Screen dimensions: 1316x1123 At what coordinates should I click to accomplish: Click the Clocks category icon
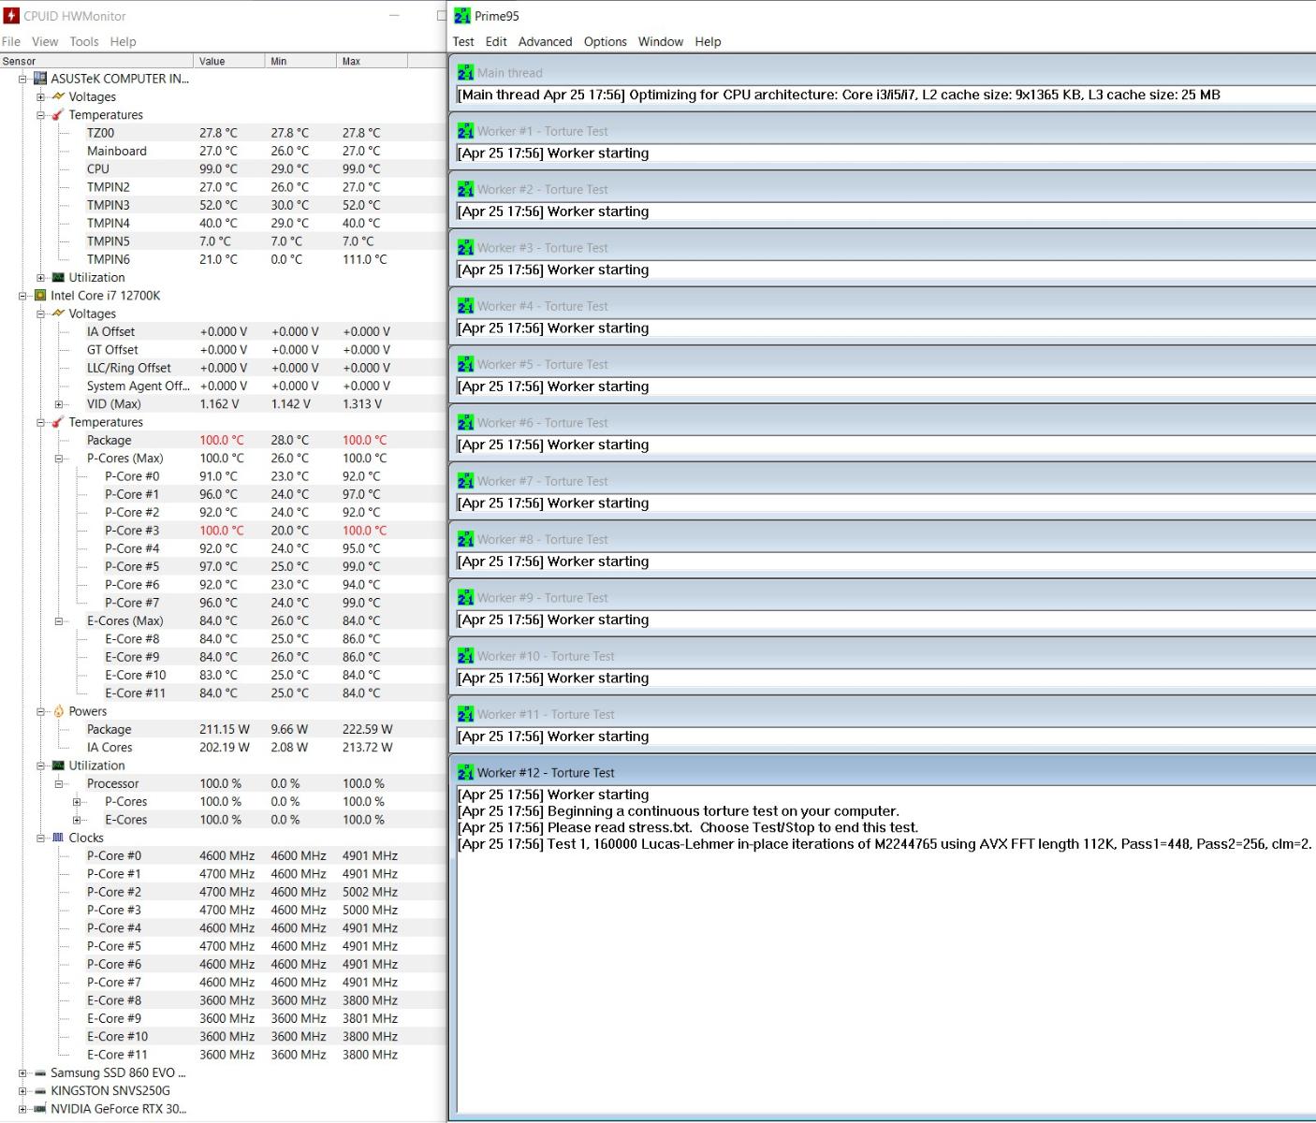(x=58, y=838)
